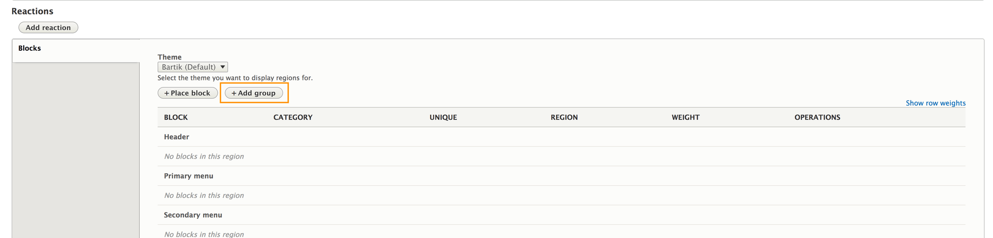
Task: Select the Primary menu region row
Action: point(561,176)
